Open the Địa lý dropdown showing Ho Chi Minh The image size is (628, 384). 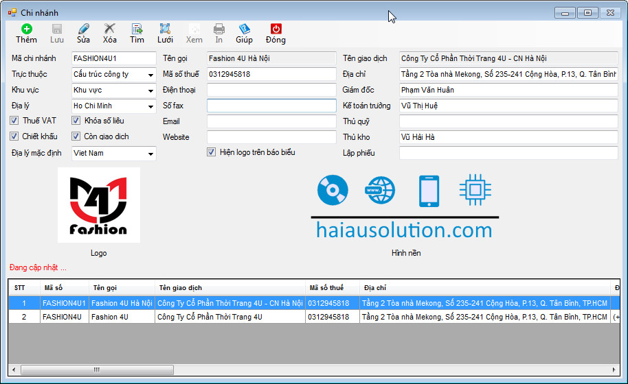[x=150, y=106]
